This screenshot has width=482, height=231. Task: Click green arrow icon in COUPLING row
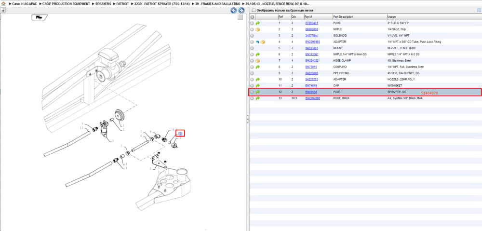point(257,67)
